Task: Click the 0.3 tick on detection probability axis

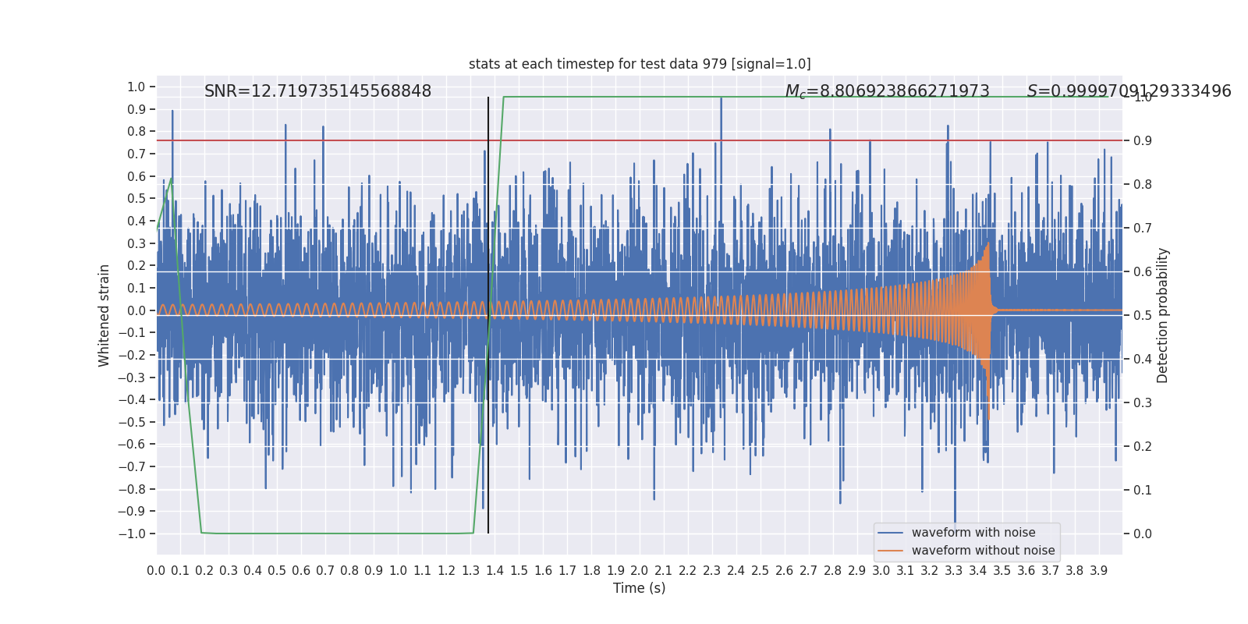Action: pos(1143,402)
